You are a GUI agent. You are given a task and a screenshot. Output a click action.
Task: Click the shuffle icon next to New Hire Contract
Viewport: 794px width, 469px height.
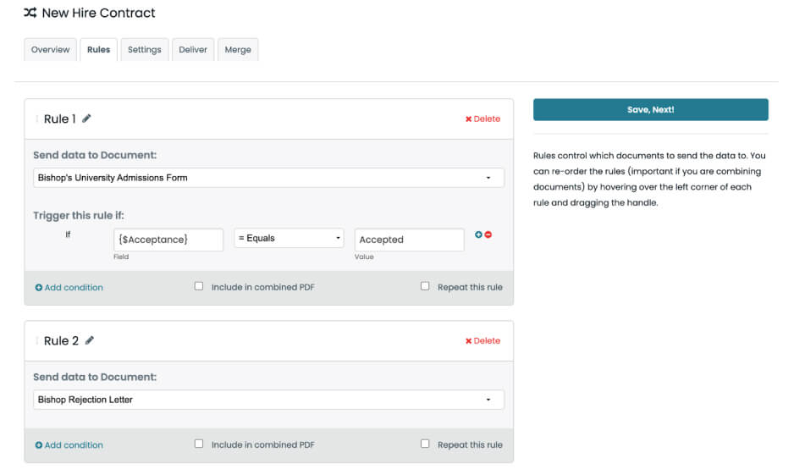pos(30,14)
